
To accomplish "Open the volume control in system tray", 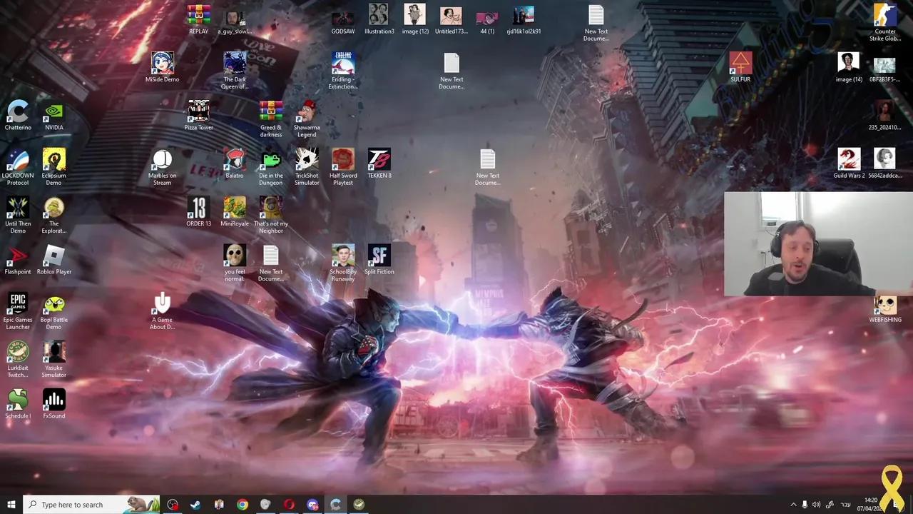I will coord(816,505).
